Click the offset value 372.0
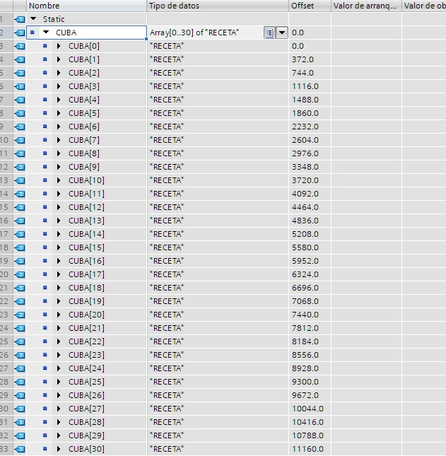Viewport: 446px width, 456px height. 303,59
